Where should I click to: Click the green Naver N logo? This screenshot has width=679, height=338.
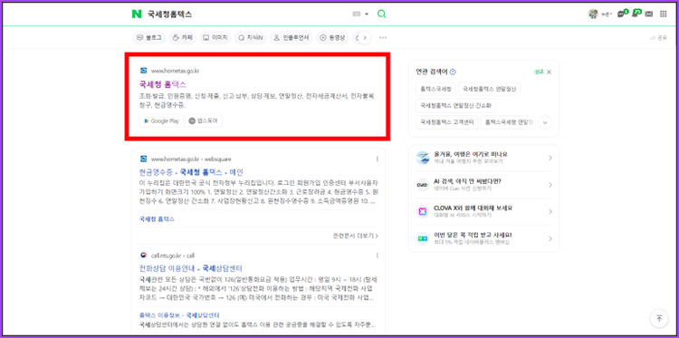[137, 14]
